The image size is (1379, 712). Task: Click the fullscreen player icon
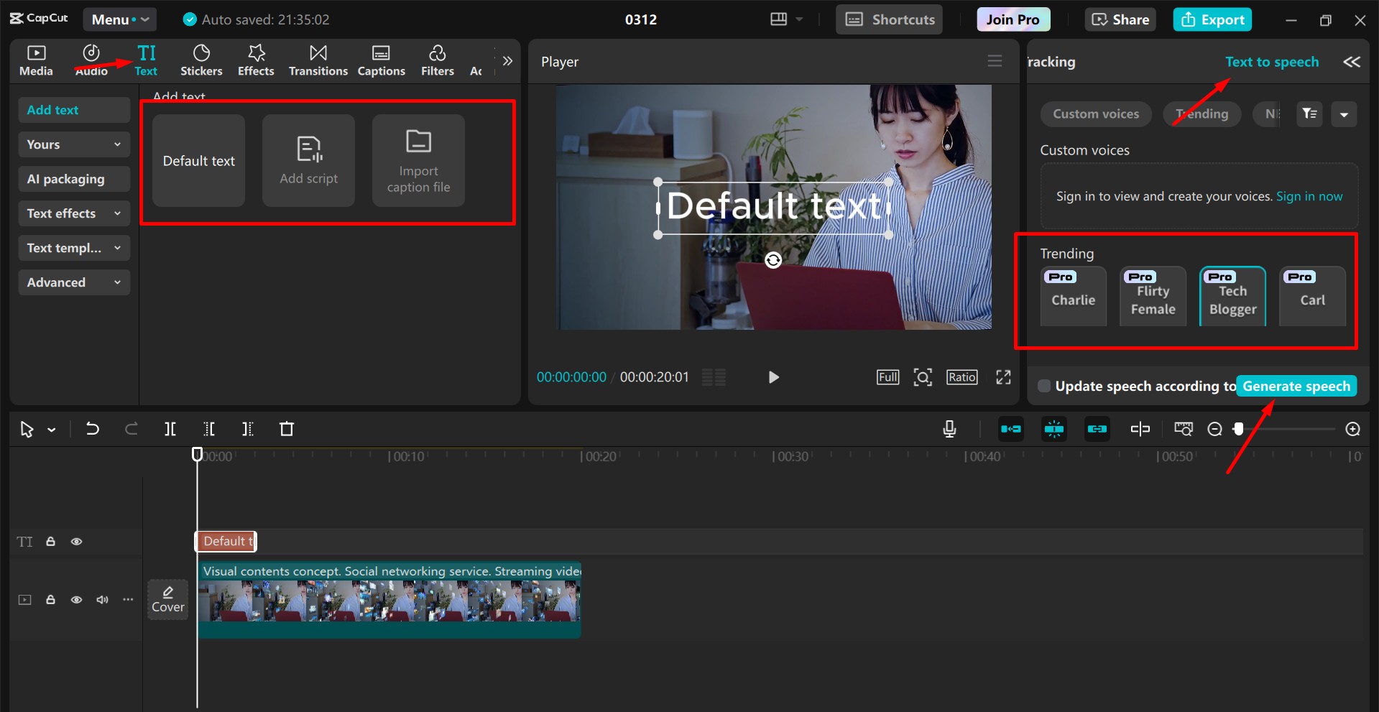(x=1003, y=377)
